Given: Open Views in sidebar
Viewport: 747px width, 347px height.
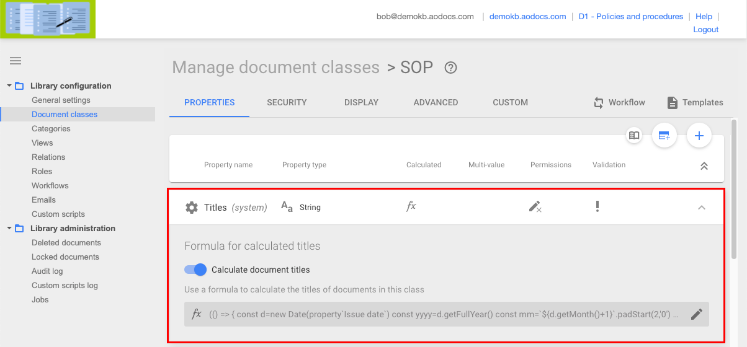Looking at the screenshot, I should coord(42,143).
